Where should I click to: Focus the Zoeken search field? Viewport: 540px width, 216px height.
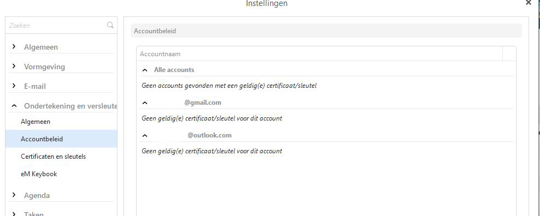[x=57, y=25]
